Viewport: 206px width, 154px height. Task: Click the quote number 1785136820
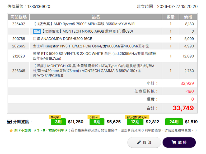[x=39, y=6]
